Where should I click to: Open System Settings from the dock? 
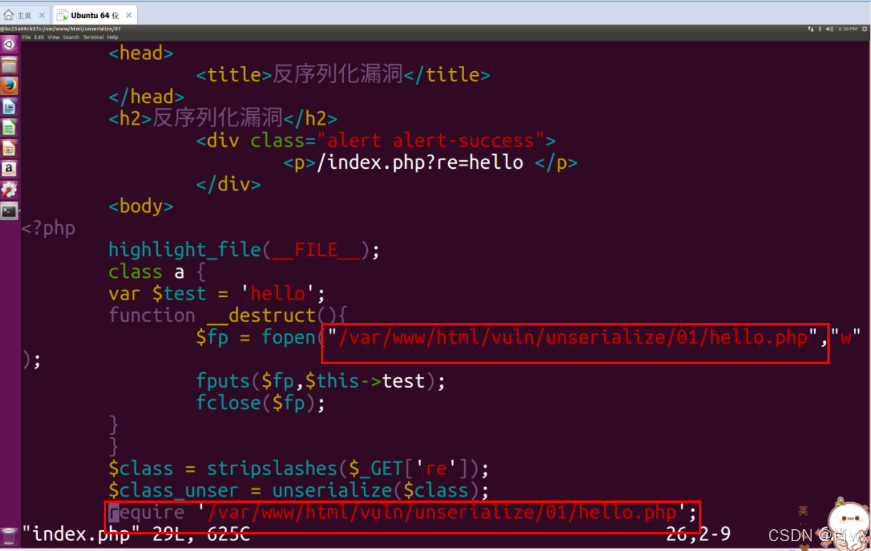pyautogui.click(x=9, y=189)
